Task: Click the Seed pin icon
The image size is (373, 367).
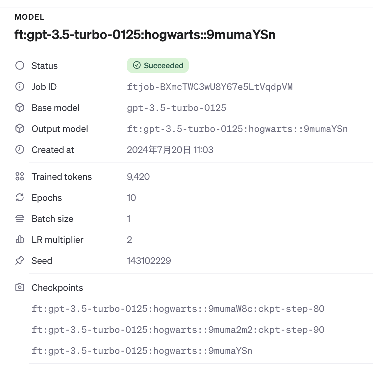Action: pyautogui.click(x=20, y=261)
